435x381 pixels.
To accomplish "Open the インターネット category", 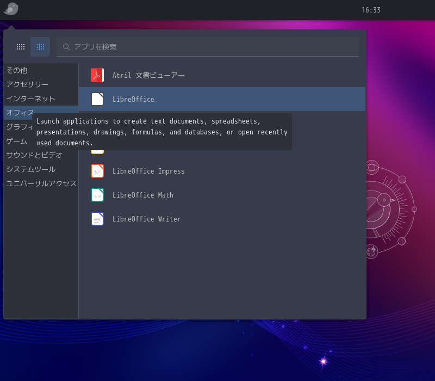I will [x=30, y=99].
